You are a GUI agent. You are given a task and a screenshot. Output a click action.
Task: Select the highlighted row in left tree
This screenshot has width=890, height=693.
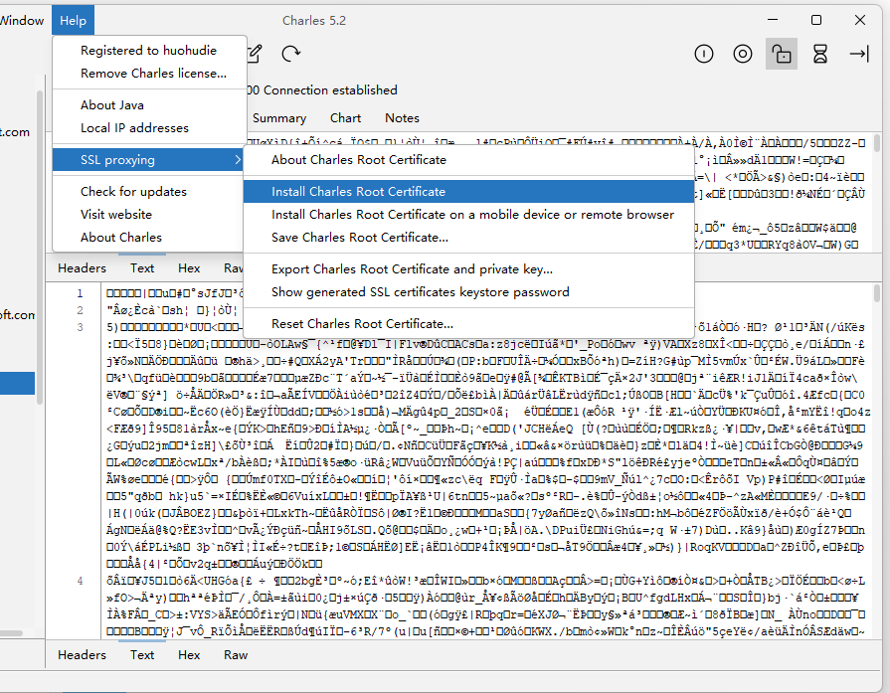click(17, 383)
